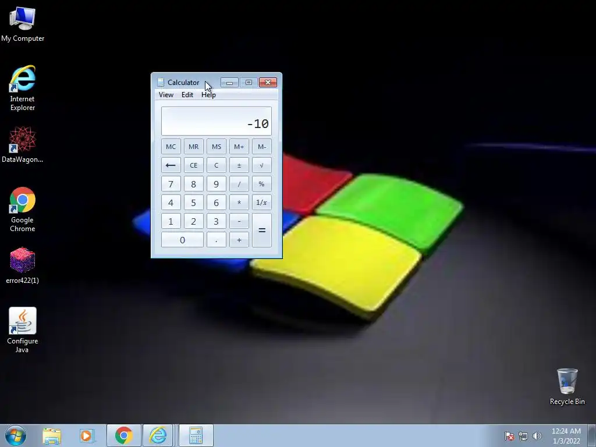Click the Show Desktop strip beside the clock
The image size is (596, 447).
(x=592, y=435)
